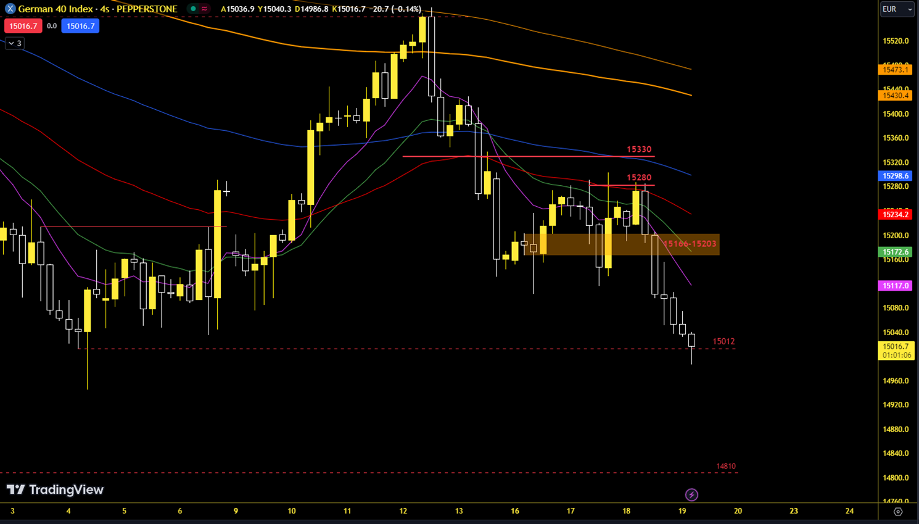Click the K15016.7 close value in legend

click(x=348, y=9)
